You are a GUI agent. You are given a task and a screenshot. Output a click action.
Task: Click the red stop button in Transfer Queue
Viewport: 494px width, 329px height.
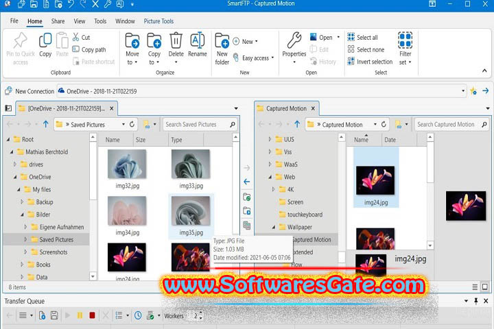pyautogui.click(x=92, y=315)
